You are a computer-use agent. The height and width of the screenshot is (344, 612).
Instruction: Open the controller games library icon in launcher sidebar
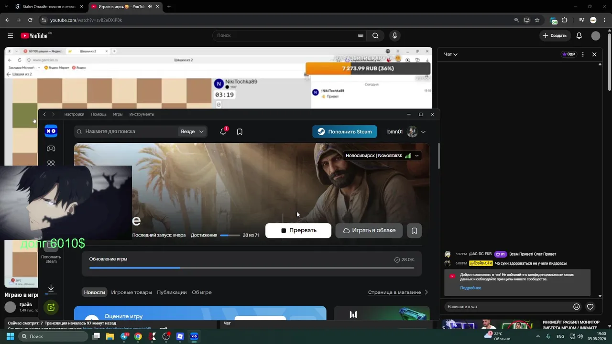coord(51,149)
